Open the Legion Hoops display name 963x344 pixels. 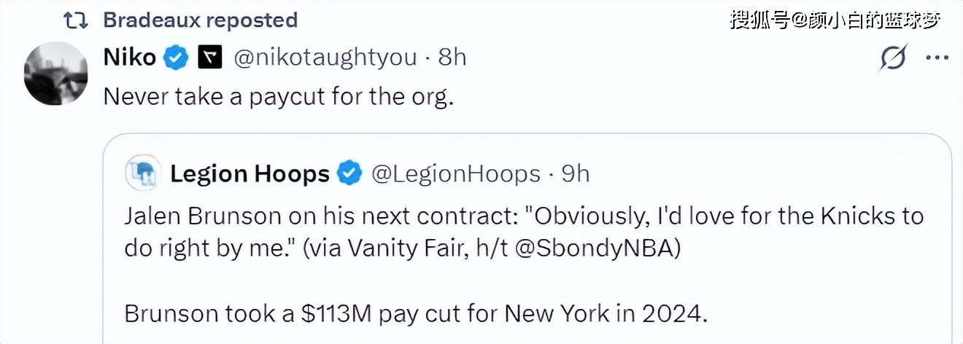[x=250, y=173]
